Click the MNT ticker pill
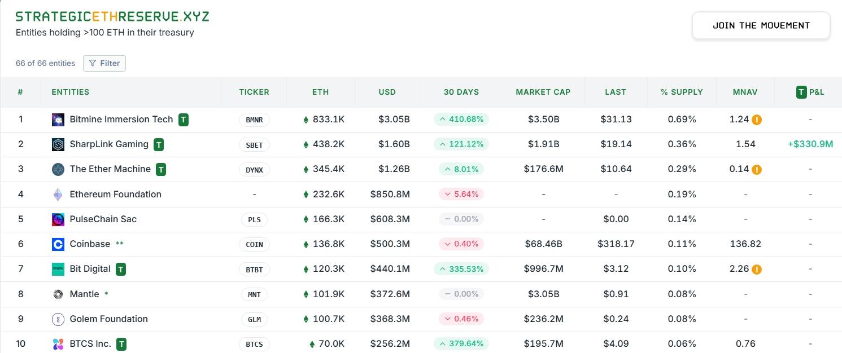Image resolution: width=842 pixels, height=353 pixels. click(x=254, y=294)
